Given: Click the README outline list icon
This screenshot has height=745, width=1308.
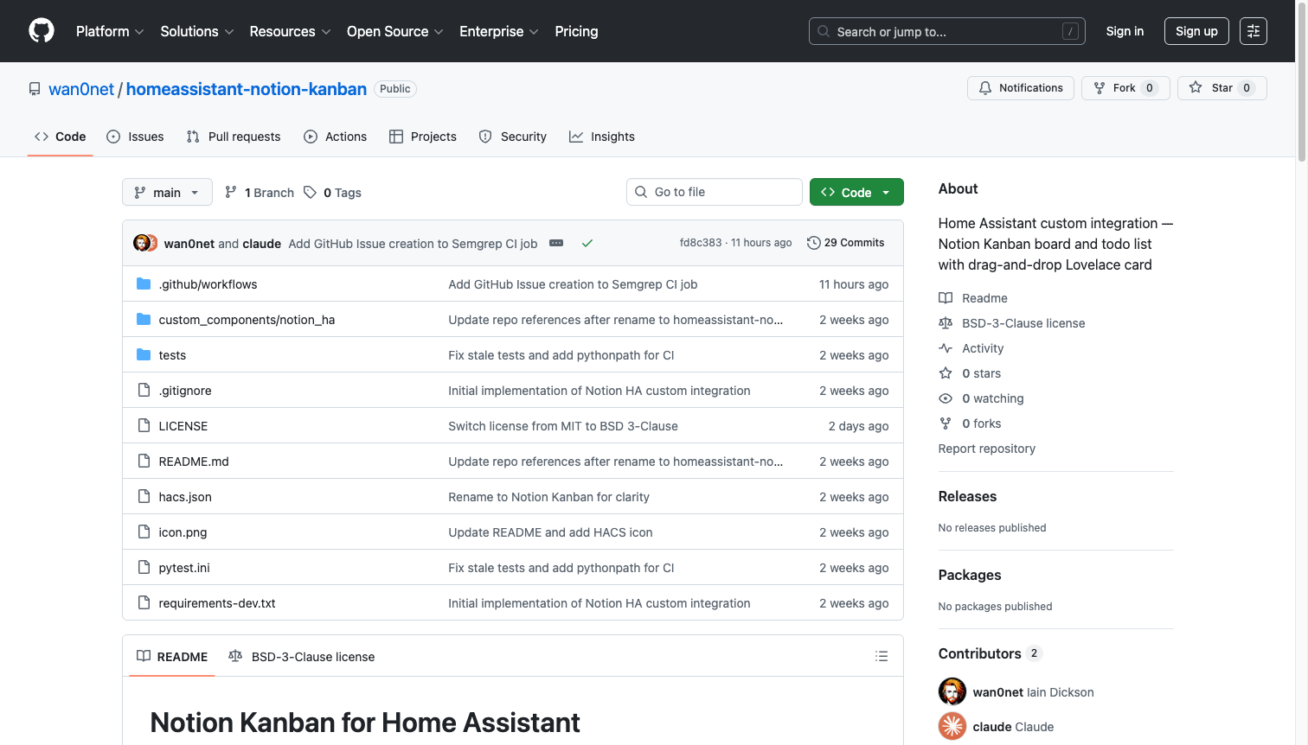Looking at the screenshot, I should point(881,656).
